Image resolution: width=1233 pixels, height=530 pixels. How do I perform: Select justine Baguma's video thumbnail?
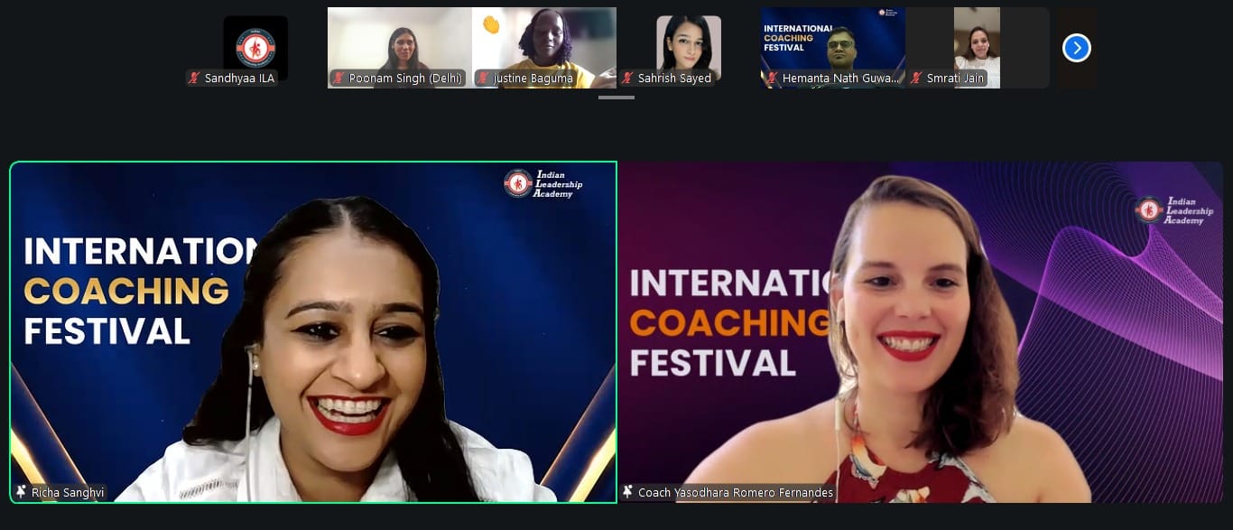click(544, 48)
